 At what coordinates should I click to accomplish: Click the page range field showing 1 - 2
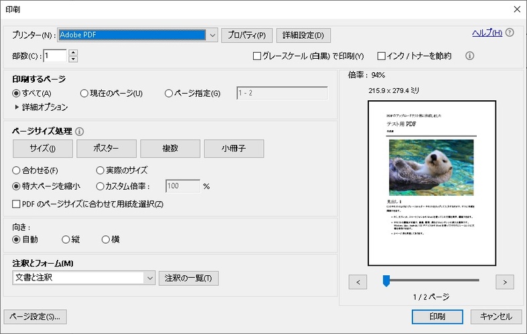[282, 94]
